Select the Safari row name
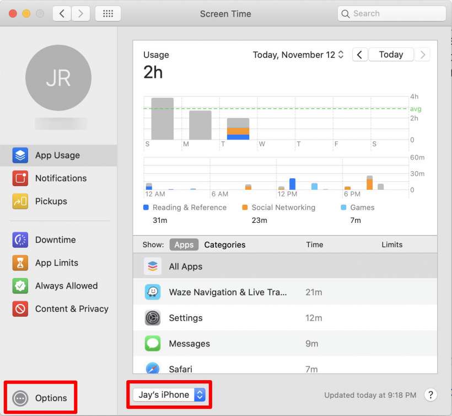452x416 pixels. (180, 369)
